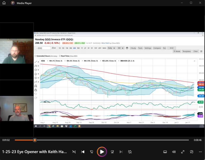Open File Explorer on the recorded taskbar
The width and height of the screenshot is (205, 160).
(58, 126)
